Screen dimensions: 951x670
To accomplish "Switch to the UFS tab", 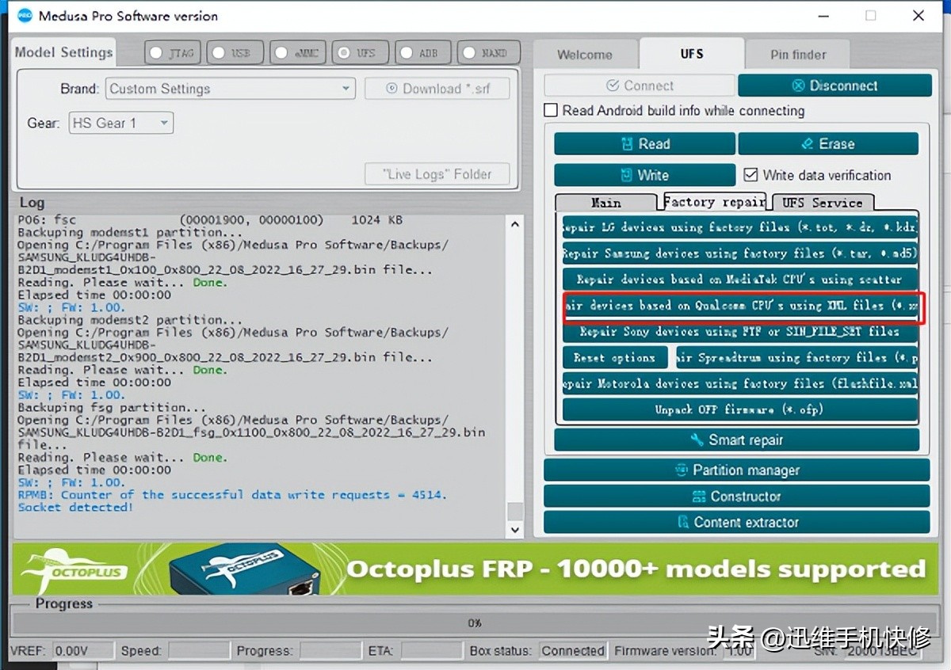I will [x=692, y=53].
